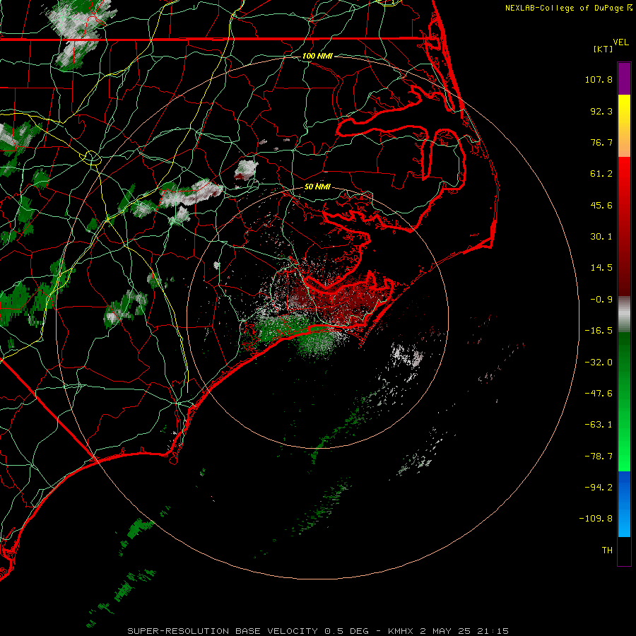The width and height of the screenshot is (636, 636).
Task: Click the 107.8 velocity scale value
Action: click(599, 79)
